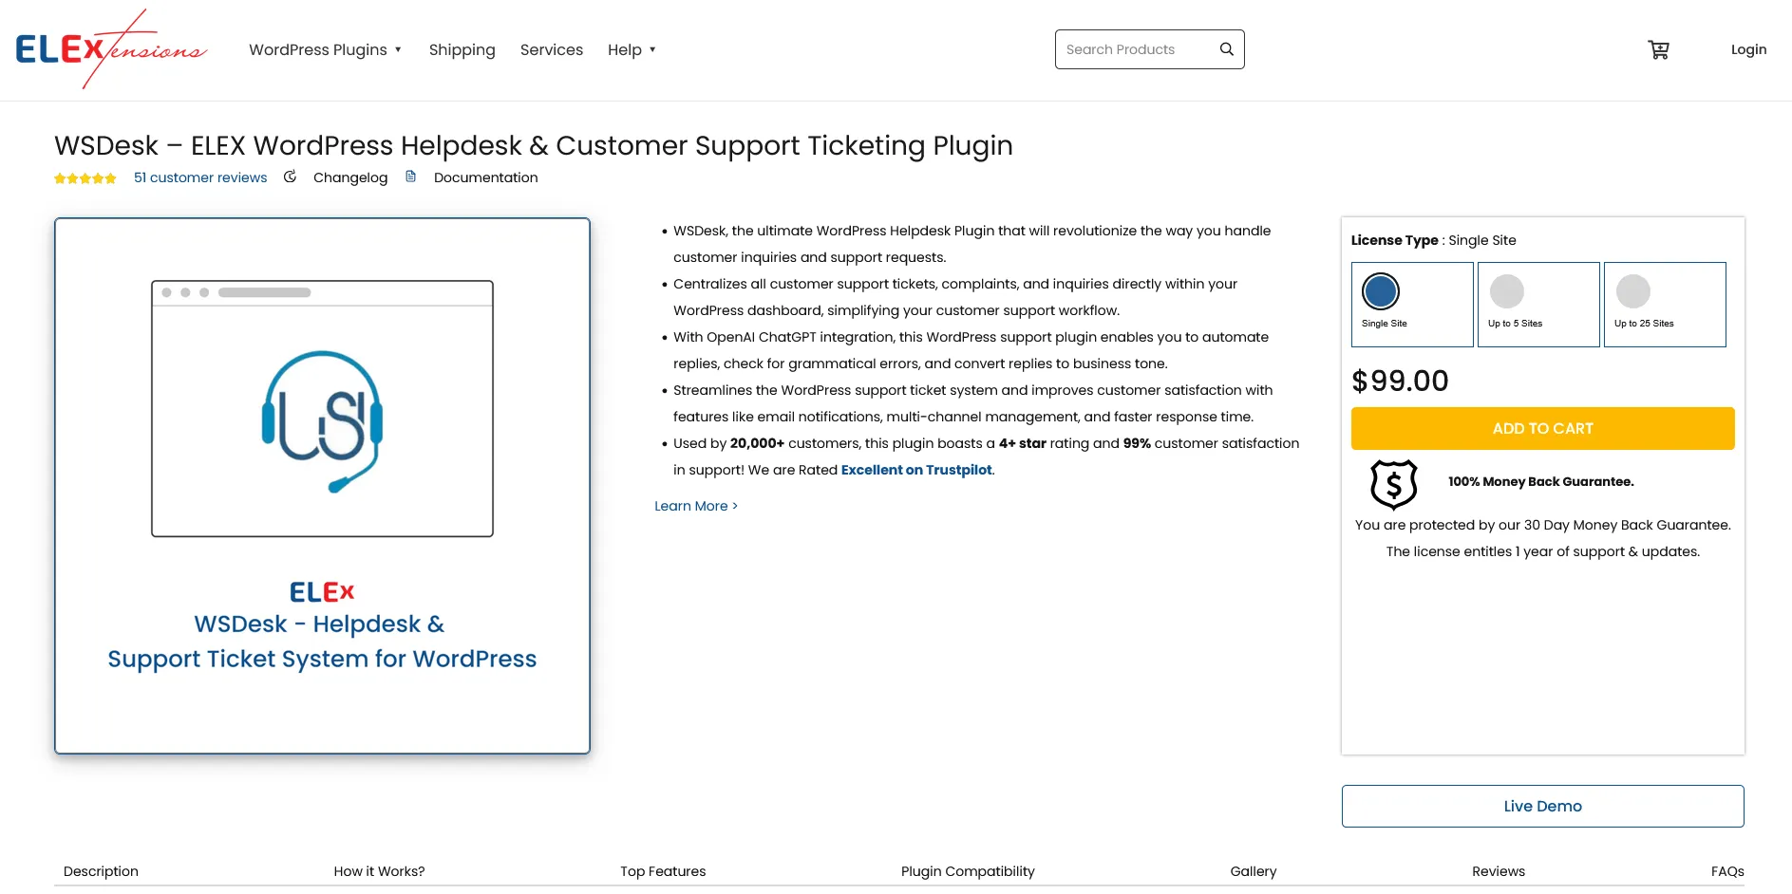The width and height of the screenshot is (1792, 894).
Task: Switch to the Gallery tab
Action: pyautogui.click(x=1254, y=871)
